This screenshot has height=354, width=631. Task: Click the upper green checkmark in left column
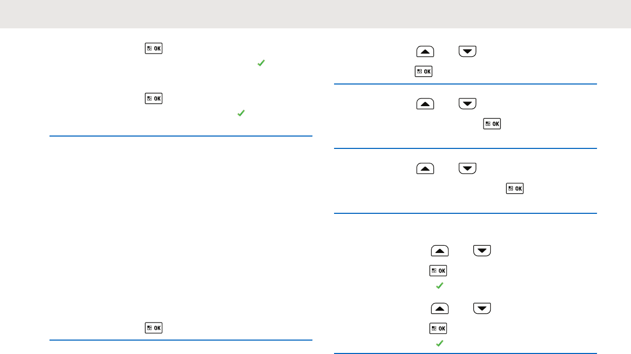point(261,63)
